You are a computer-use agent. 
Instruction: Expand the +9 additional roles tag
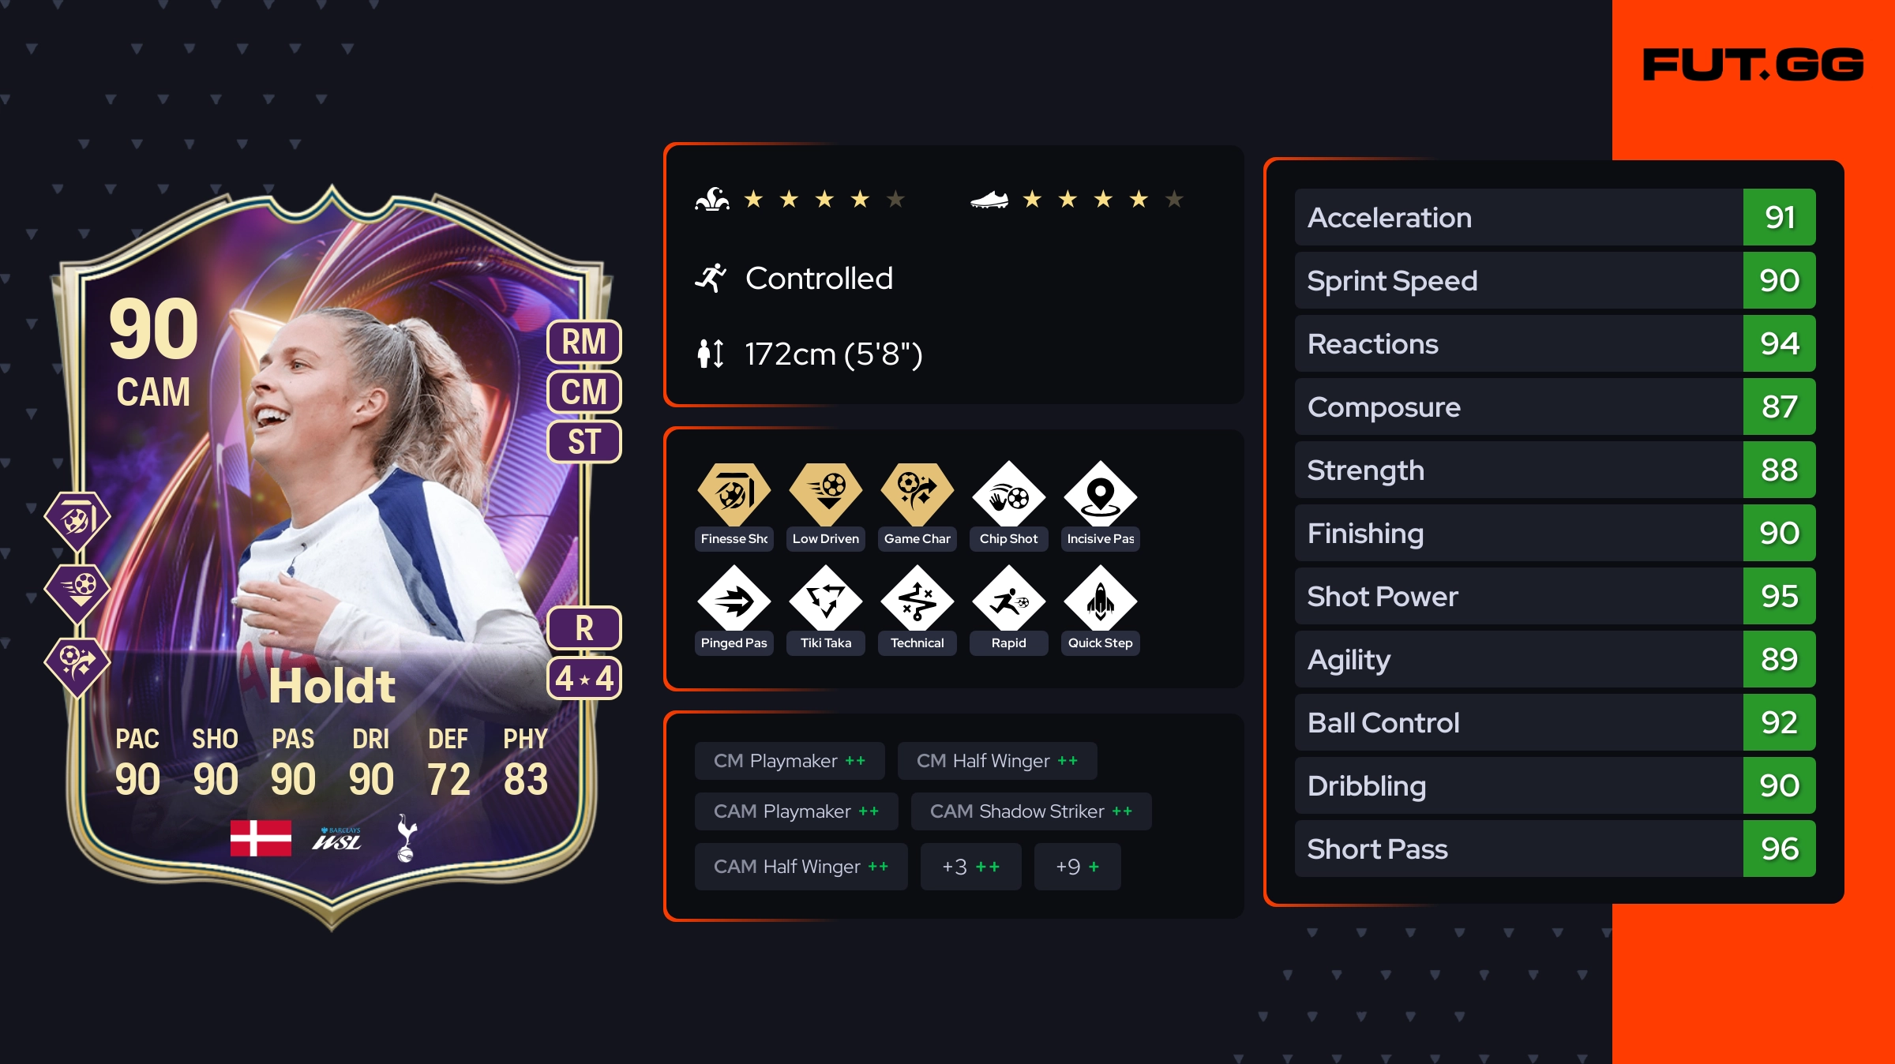tap(1077, 867)
